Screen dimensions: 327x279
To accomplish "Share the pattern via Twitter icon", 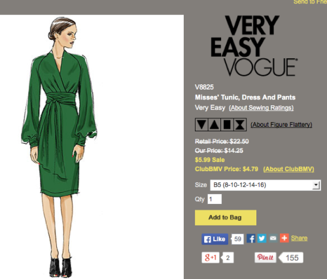I will [262, 238].
